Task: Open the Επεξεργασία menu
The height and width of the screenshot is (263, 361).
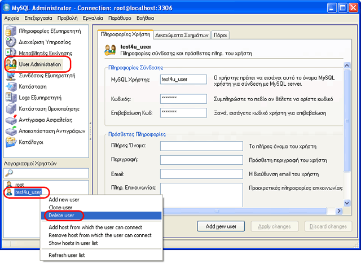Action: pos(38,18)
